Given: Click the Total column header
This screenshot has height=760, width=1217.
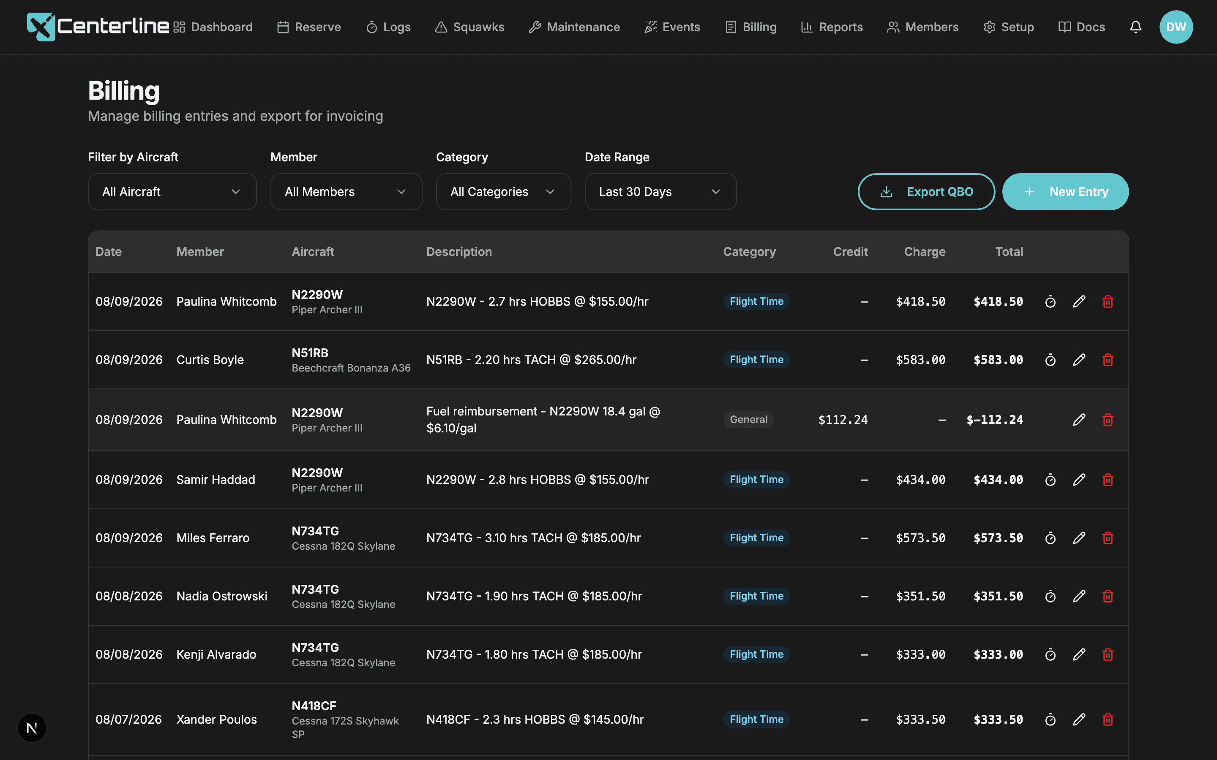Looking at the screenshot, I should pyautogui.click(x=1009, y=252).
